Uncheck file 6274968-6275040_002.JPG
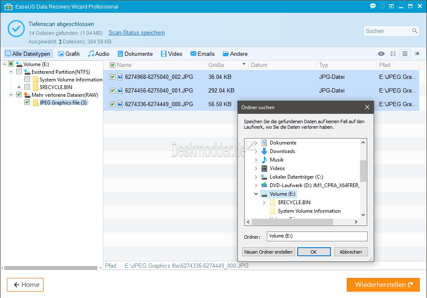427x298 pixels. [x=112, y=77]
